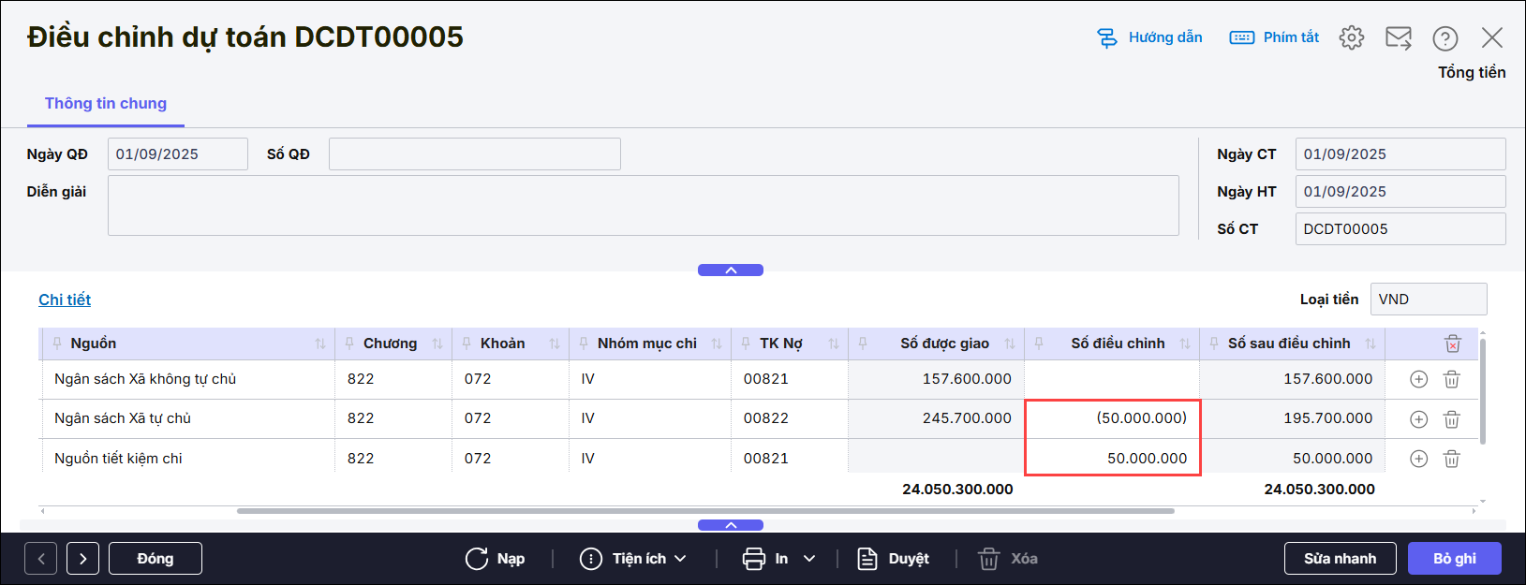Delete the Ngân sách Xã tự chủ row

(x=1451, y=419)
